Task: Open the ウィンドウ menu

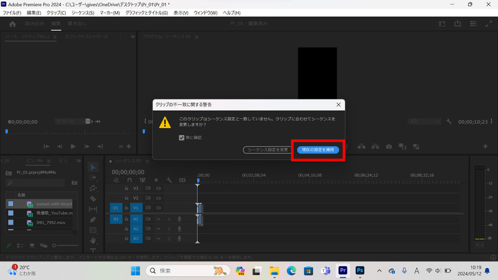Action: [x=205, y=12]
